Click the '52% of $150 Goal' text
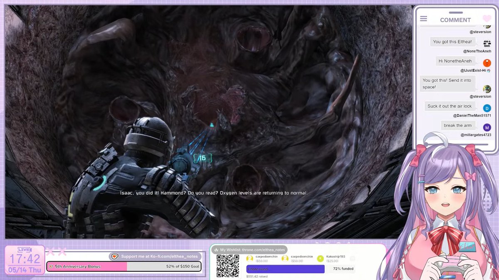The height and width of the screenshot is (280, 499). 182,266
